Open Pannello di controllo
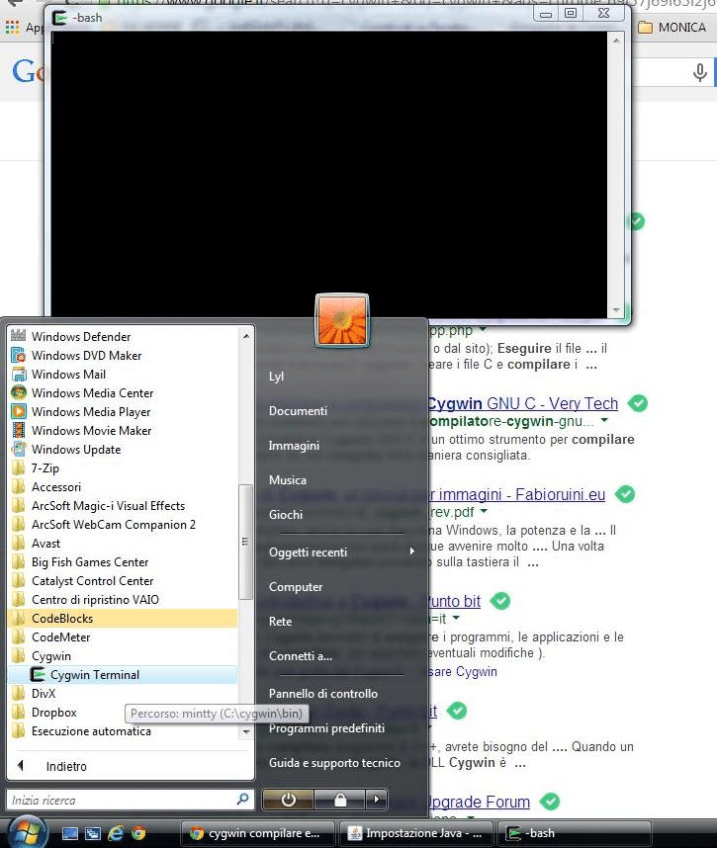 pyautogui.click(x=323, y=694)
